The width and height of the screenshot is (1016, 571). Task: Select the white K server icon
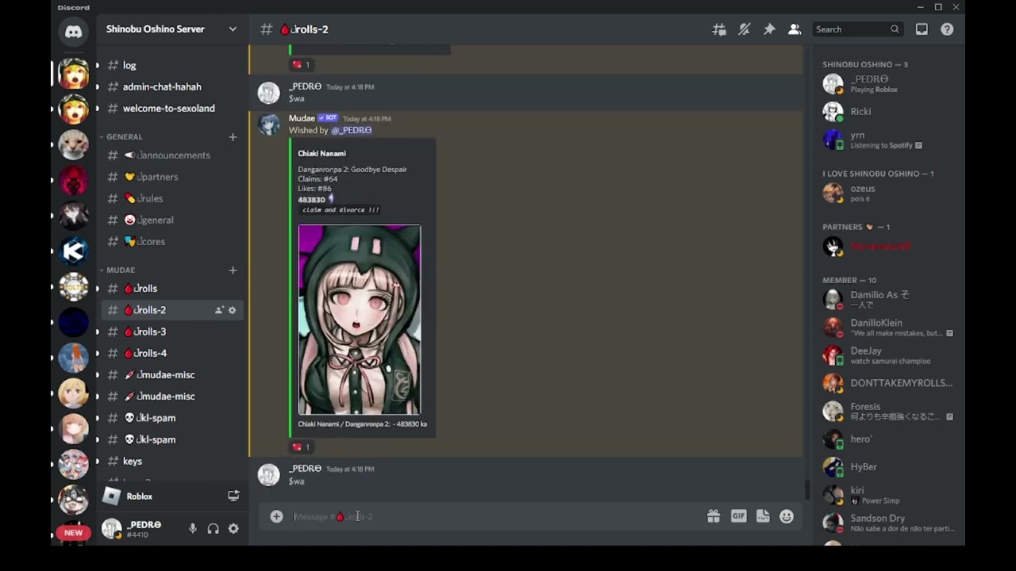tap(73, 251)
